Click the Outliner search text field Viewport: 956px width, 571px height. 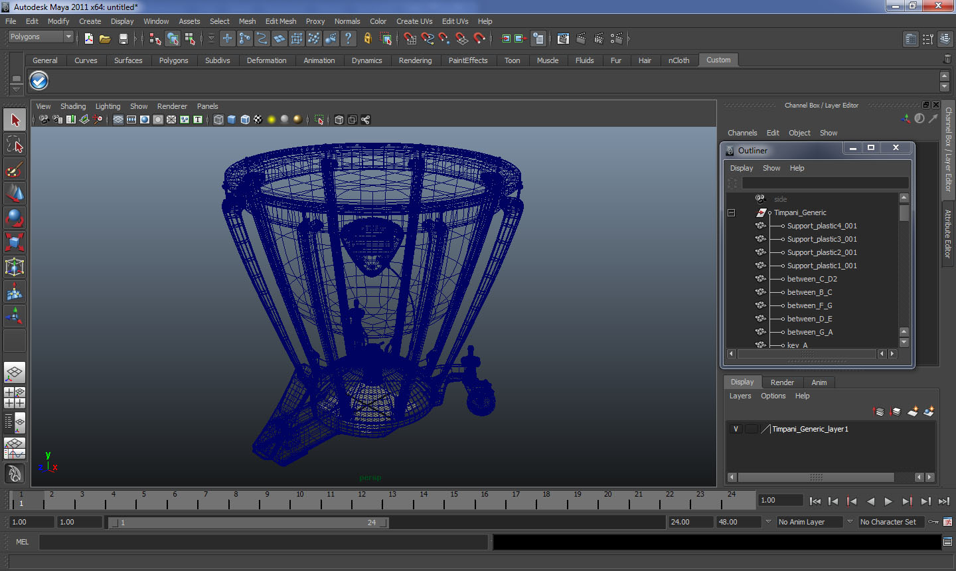825,183
